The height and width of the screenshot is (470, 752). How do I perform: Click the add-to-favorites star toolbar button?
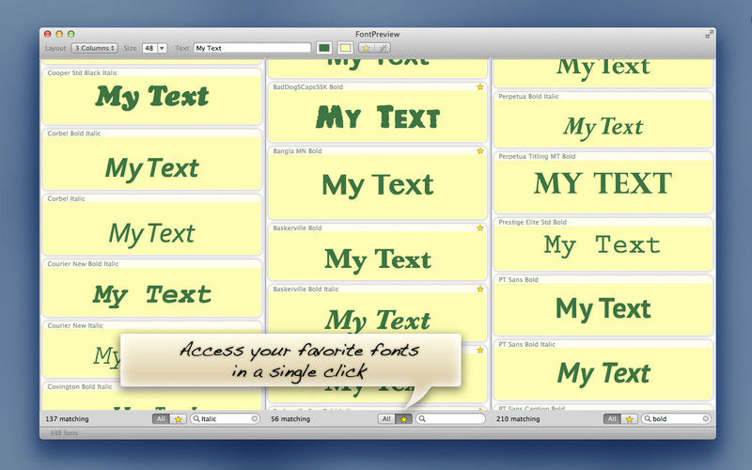pos(366,48)
